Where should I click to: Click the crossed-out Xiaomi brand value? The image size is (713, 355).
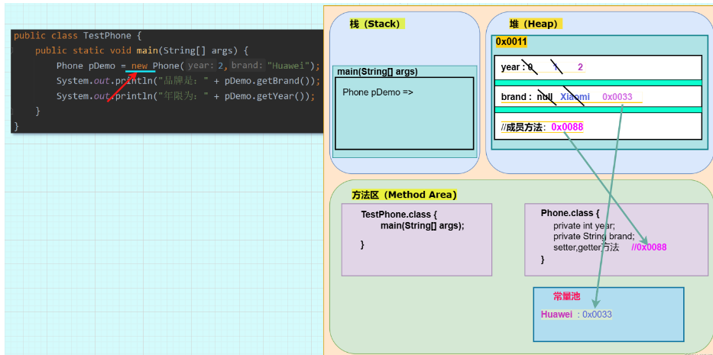tap(575, 97)
